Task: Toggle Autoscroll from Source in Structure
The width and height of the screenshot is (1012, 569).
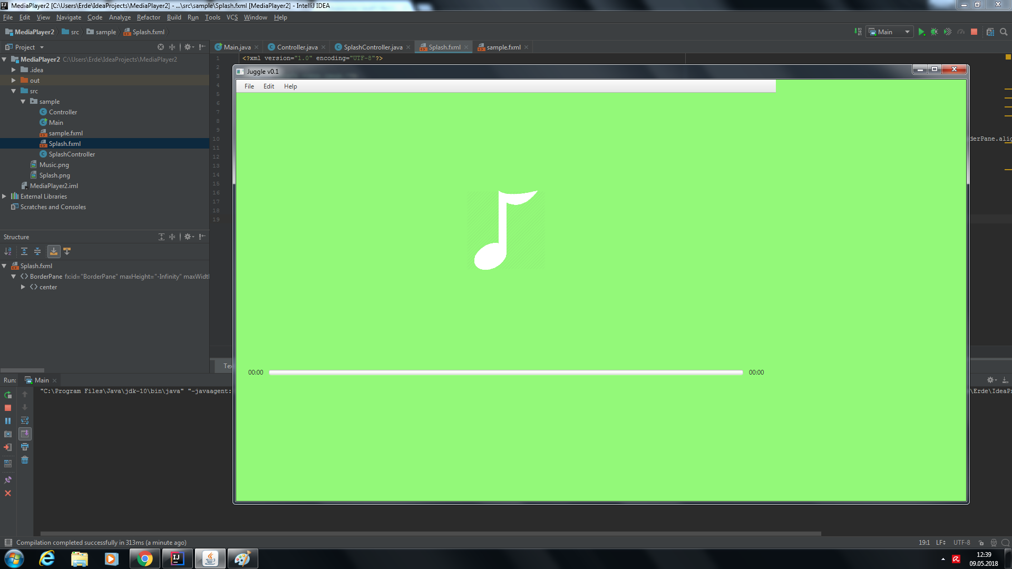Action: click(67, 251)
